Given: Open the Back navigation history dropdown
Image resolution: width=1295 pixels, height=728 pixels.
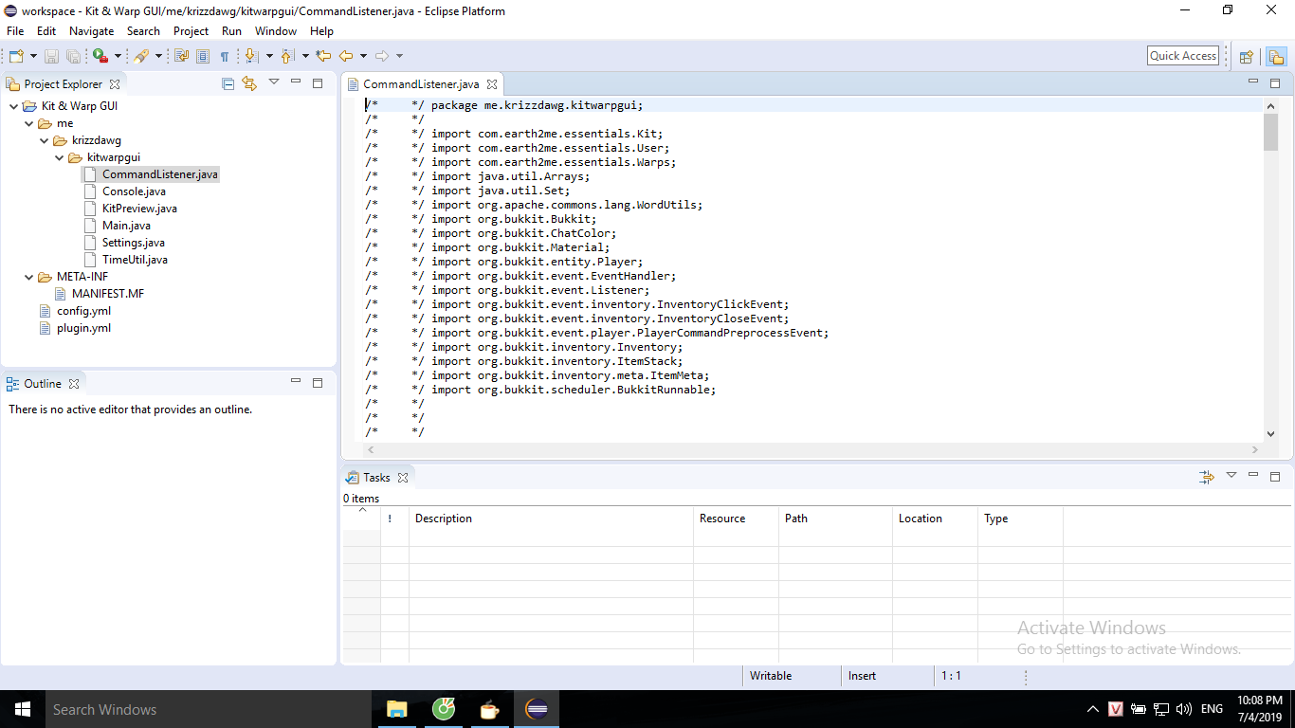Looking at the screenshot, I should coord(363,56).
